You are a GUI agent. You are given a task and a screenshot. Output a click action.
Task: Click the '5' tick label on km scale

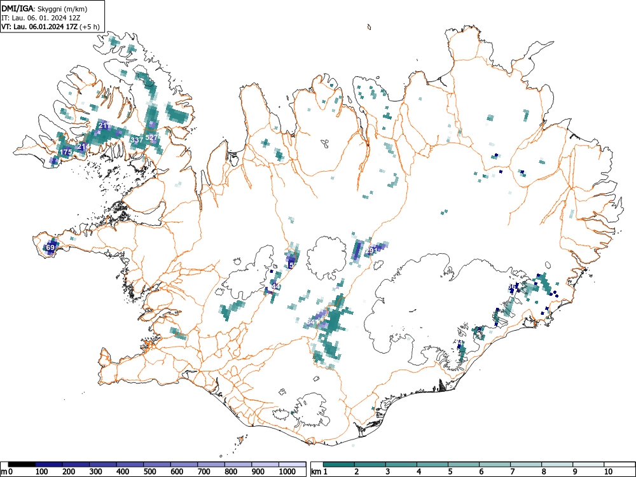[x=450, y=472]
